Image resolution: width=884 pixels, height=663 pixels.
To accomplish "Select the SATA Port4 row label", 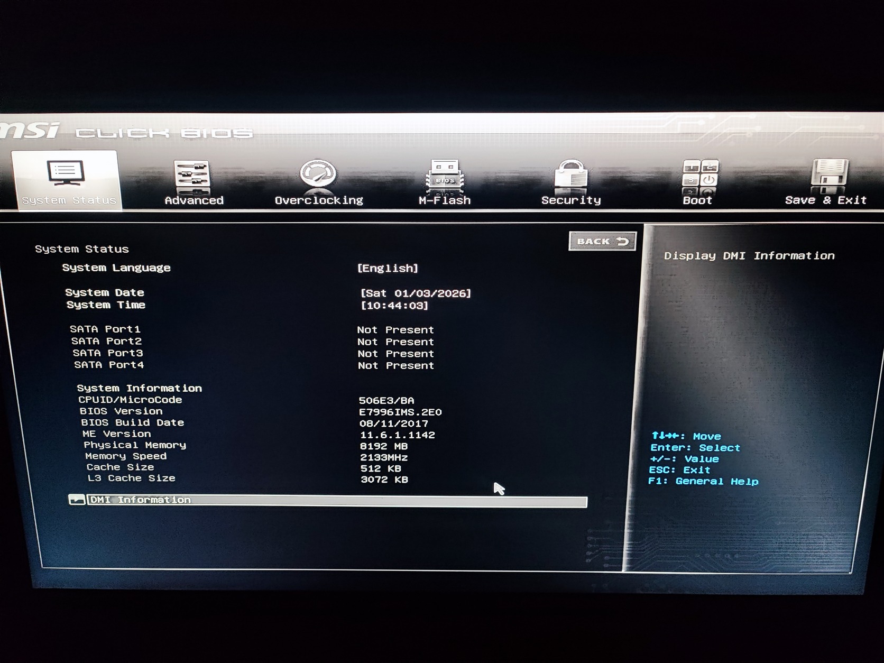I will 109,365.
